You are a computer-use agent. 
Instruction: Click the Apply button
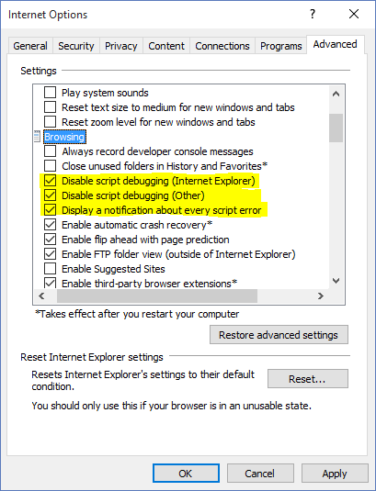coord(335,474)
